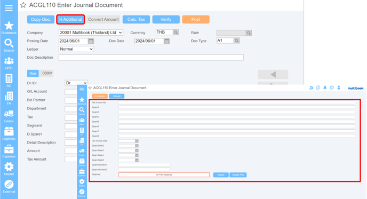Open Master settings in main sidebar

(9, 169)
